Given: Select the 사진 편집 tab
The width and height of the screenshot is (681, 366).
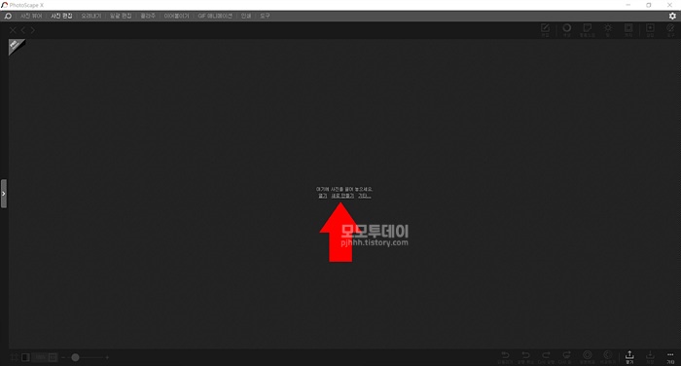Looking at the screenshot, I should click(61, 16).
